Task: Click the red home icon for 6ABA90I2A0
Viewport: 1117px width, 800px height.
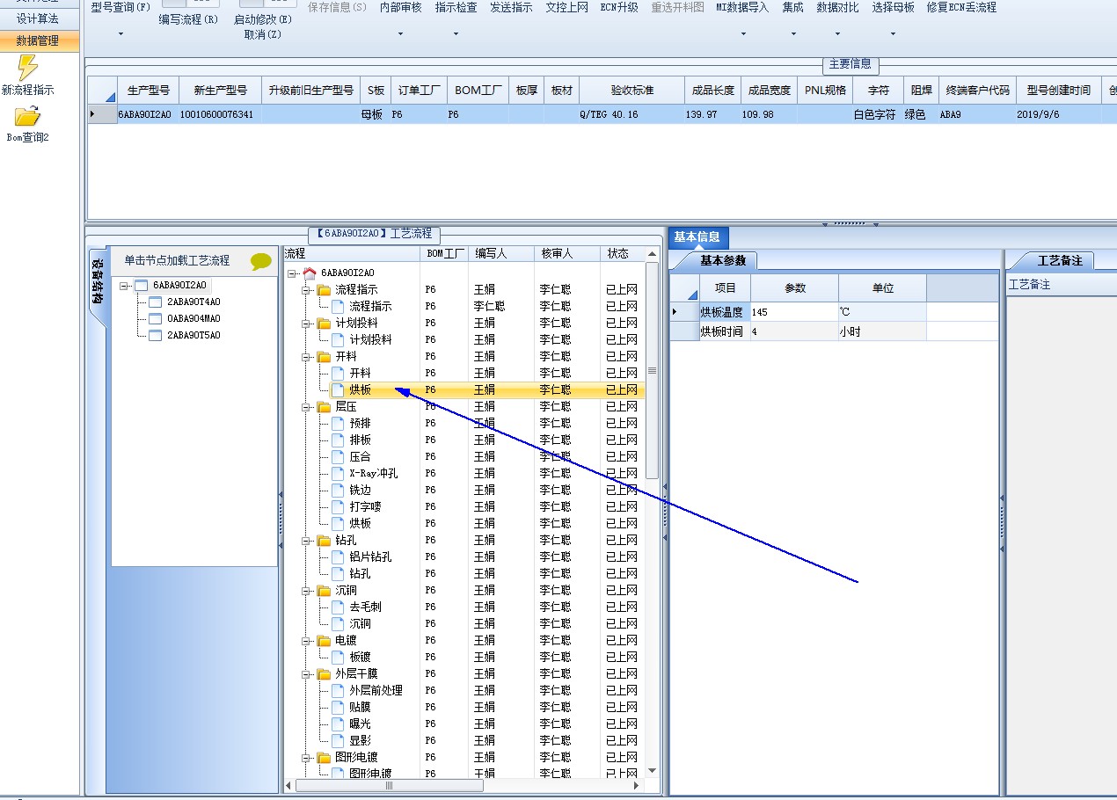Action: coord(309,273)
